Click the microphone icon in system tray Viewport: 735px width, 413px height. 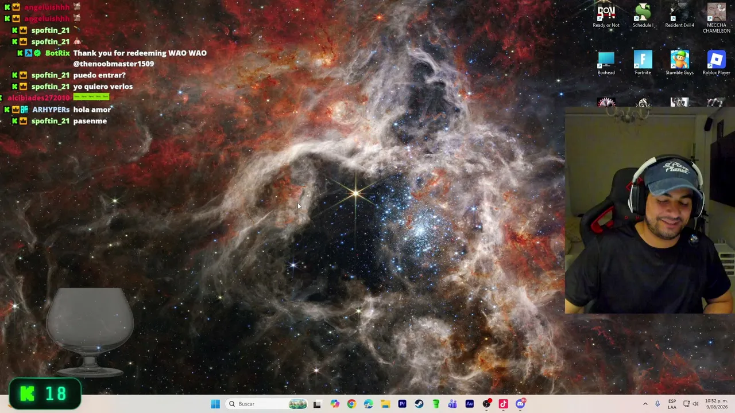click(x=657, y=404)
